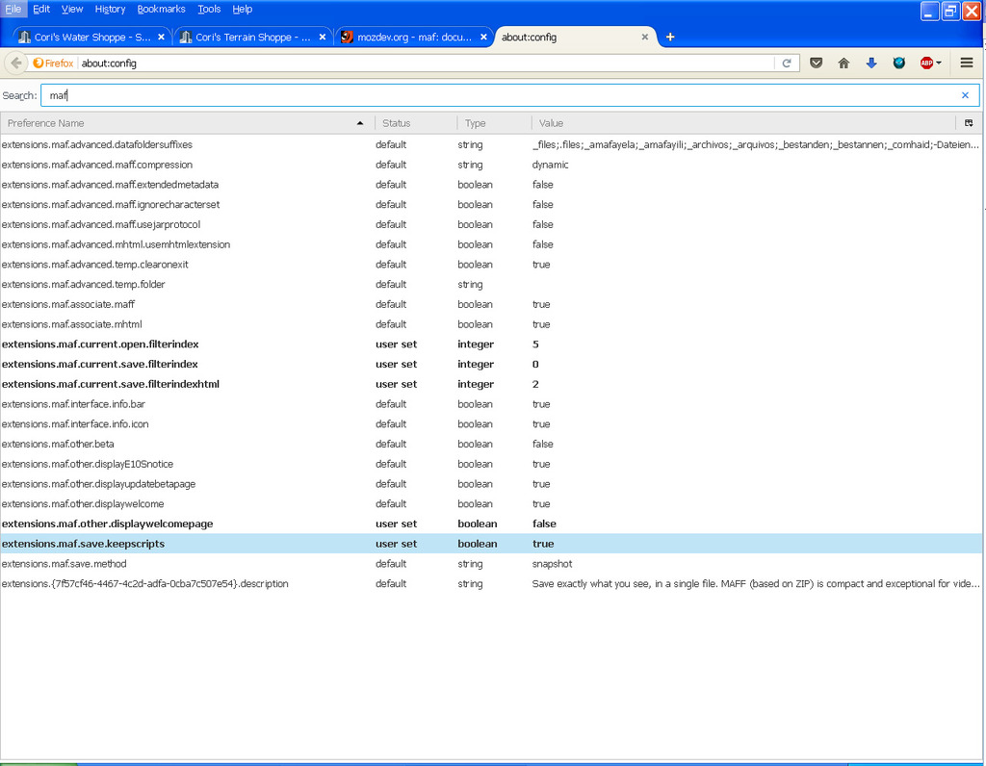The height and width of the screenshot is (766, 986).
Task: Select extensions.maf.save.method preference
Action: click(491, 564)
